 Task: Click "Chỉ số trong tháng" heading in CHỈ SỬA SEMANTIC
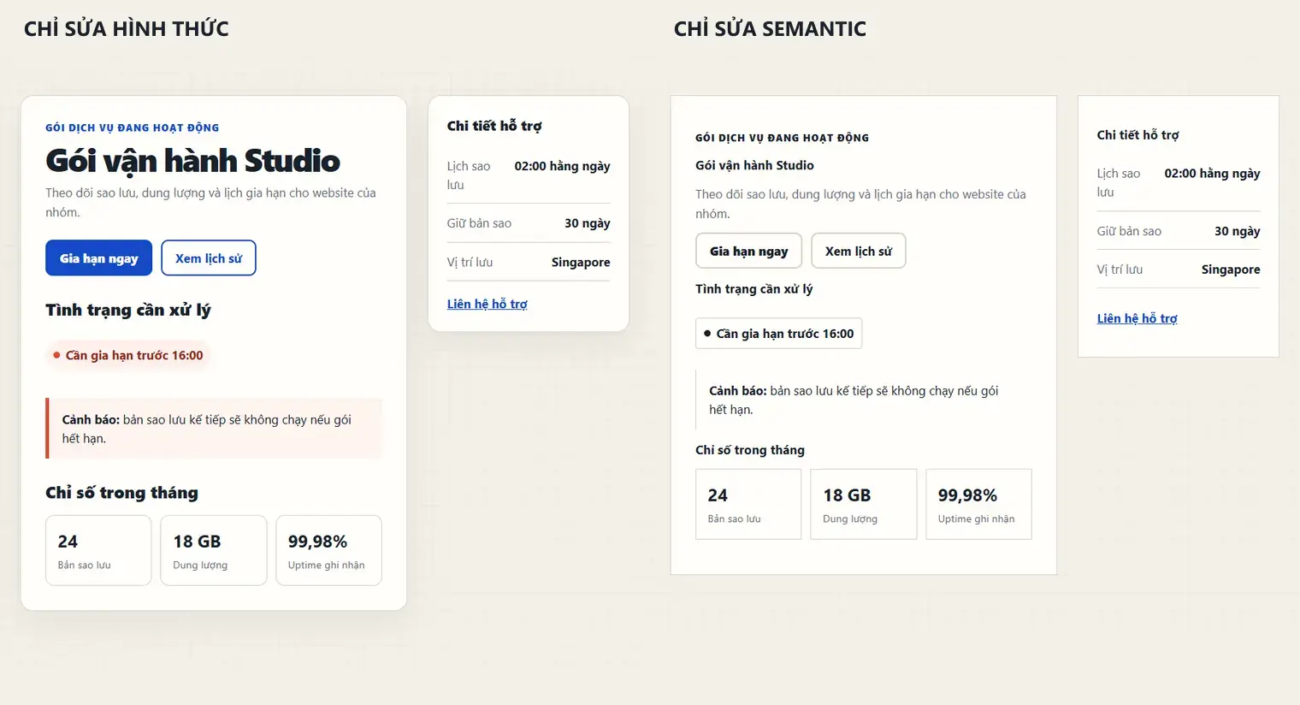(750, 450)
